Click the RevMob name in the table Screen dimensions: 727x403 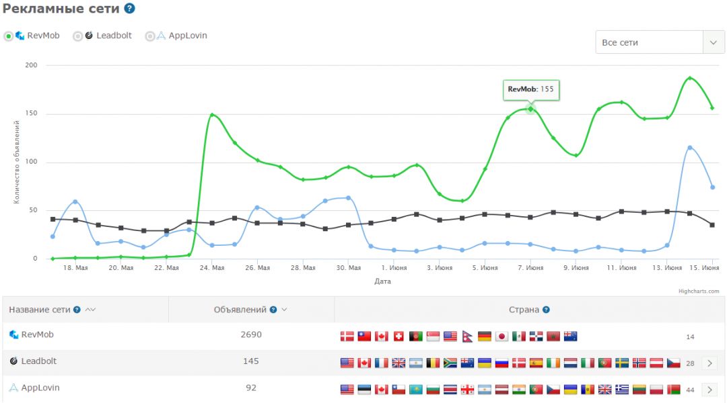click(38, 334)
